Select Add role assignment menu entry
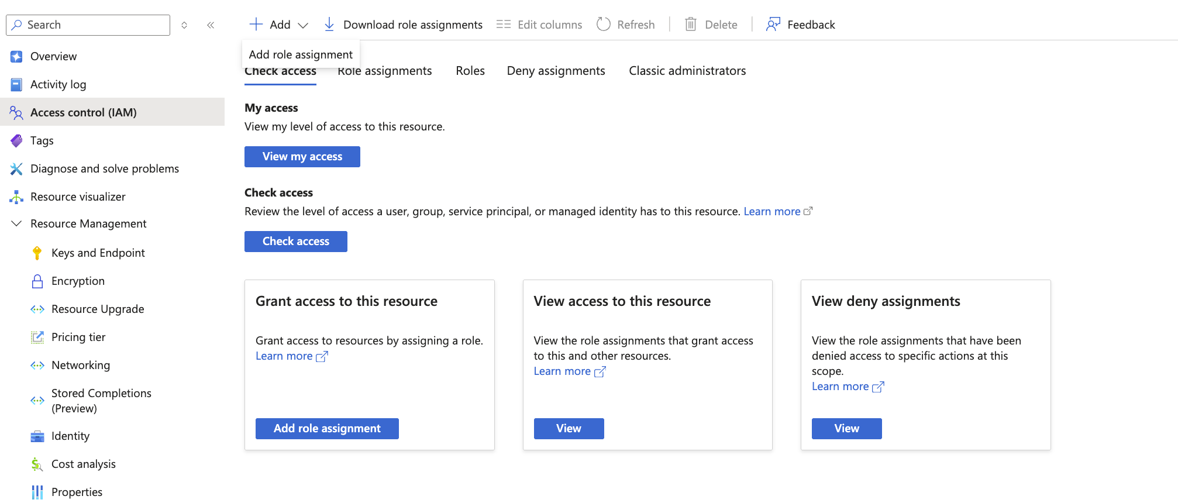Screen dimensions: 1178x503 point(301,54)
